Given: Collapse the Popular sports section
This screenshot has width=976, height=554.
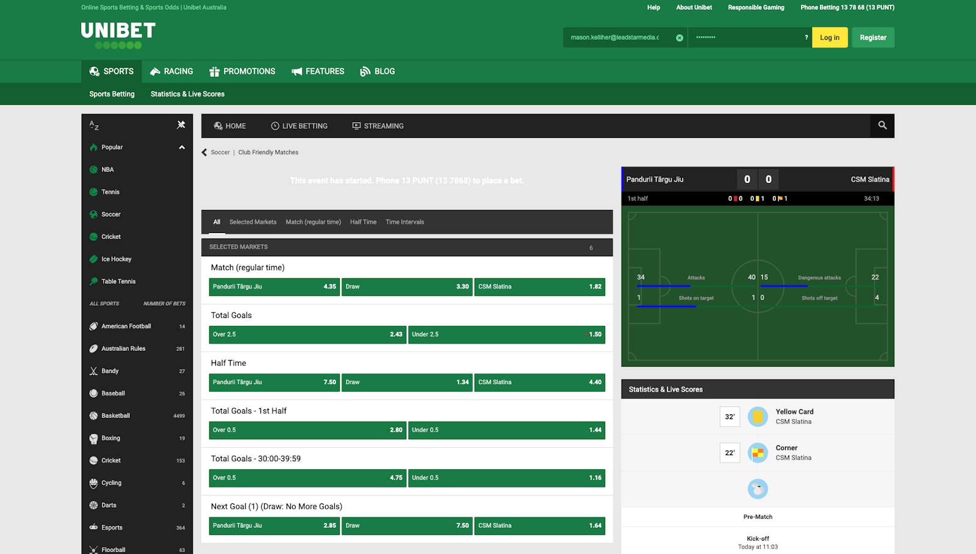Looking at the screenshot, I should click(181, 147).
